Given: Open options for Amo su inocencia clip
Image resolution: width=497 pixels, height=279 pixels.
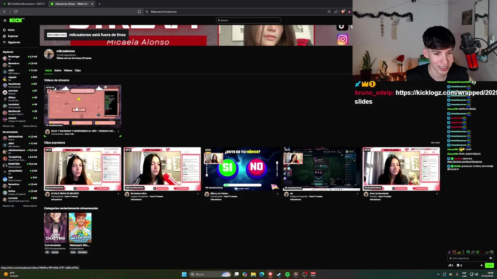Looking at the screenshot, I should click(437, 193).
